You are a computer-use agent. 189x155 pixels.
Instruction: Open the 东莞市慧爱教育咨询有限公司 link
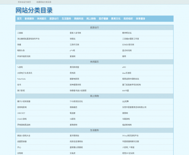pyautogui.click(x=134, y=107)
